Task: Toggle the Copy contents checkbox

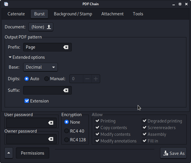Action: 97,128
